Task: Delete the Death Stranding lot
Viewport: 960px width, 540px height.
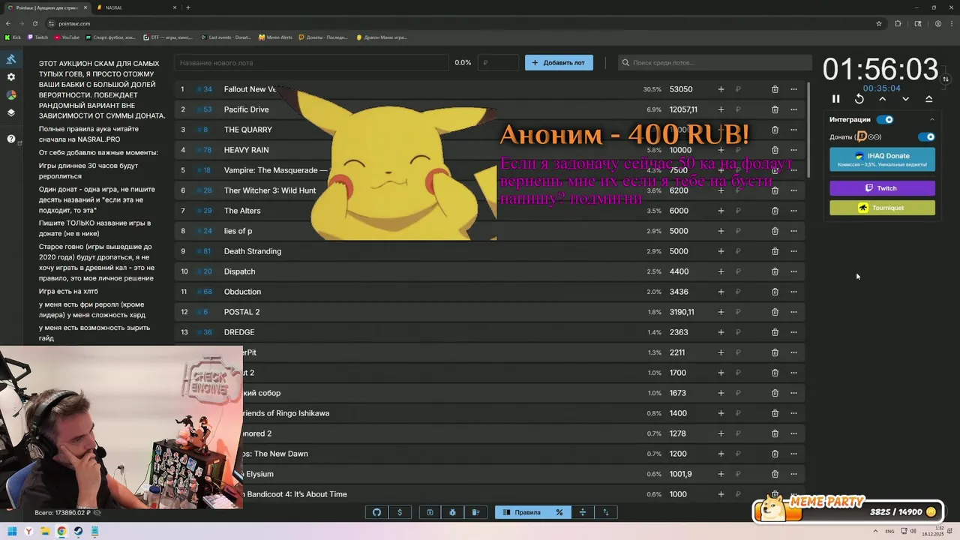Action: [x=775, y=251]
